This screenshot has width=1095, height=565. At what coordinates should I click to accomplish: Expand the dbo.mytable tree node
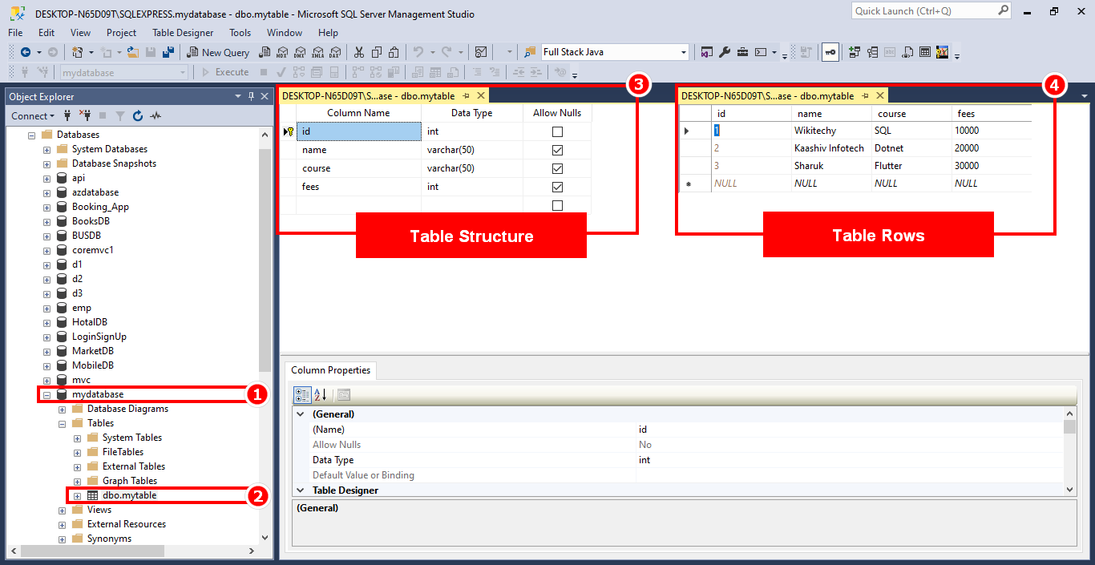coord(76,494)
